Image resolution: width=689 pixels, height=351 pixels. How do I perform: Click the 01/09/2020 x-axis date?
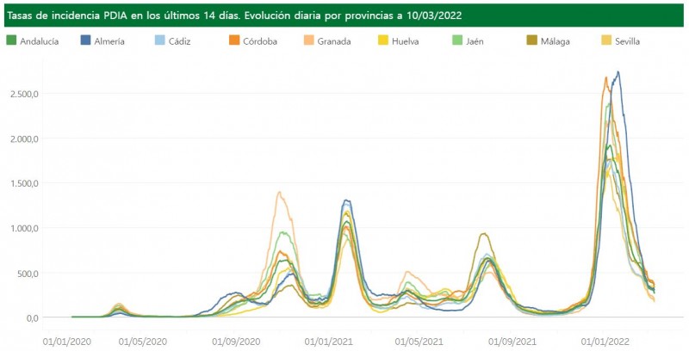click(236, 342)
